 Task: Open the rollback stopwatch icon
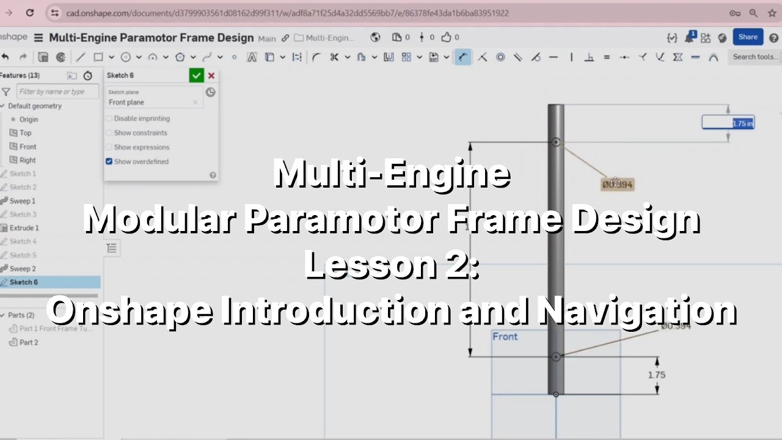88,76
